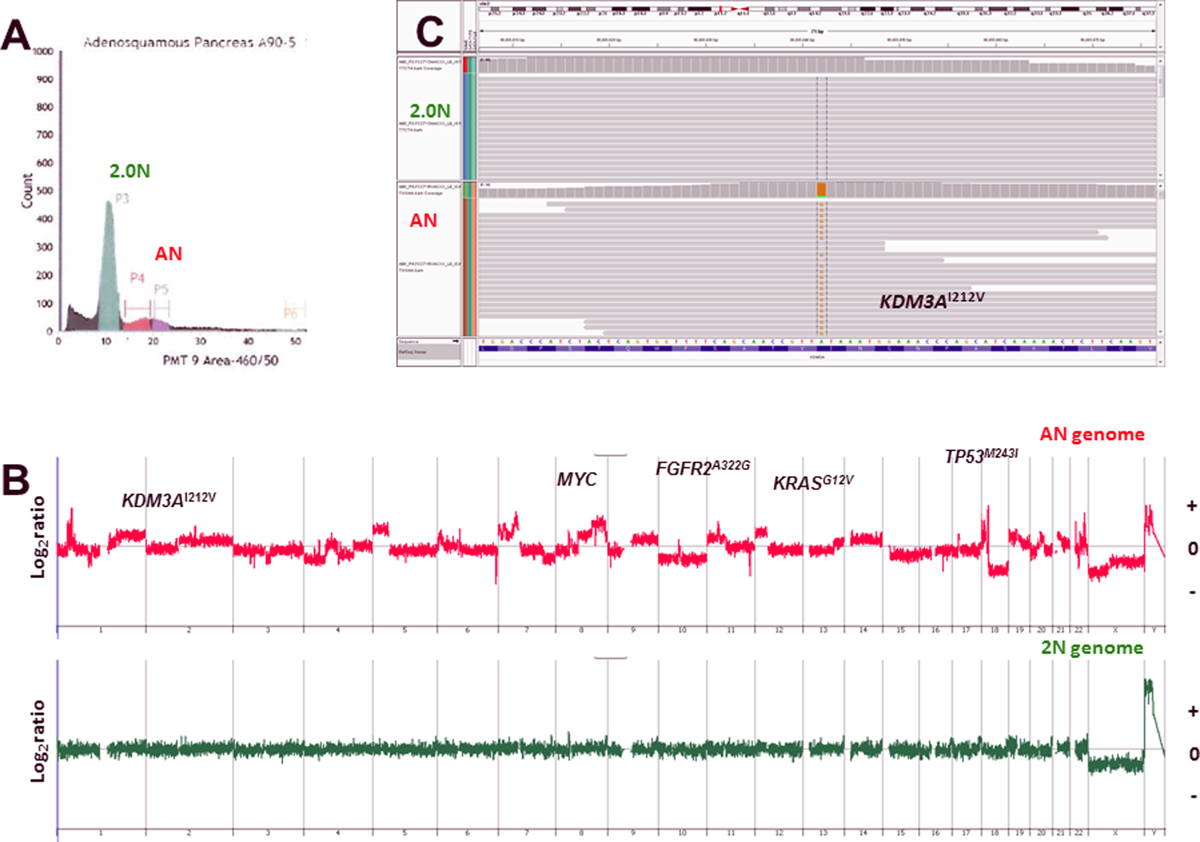Click the 'KDM3A I212V' label on the AN genome plot
The height and width of the screenshot is (842, 1200).
(169, 500)
